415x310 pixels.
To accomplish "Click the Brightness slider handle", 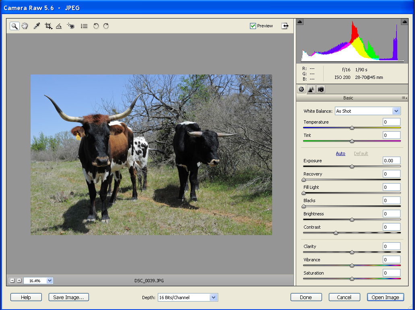I will [352, 219].
